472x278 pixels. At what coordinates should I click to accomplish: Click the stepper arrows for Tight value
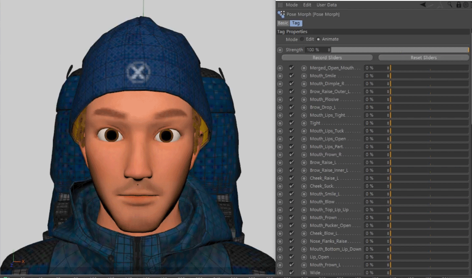[388, 123]
